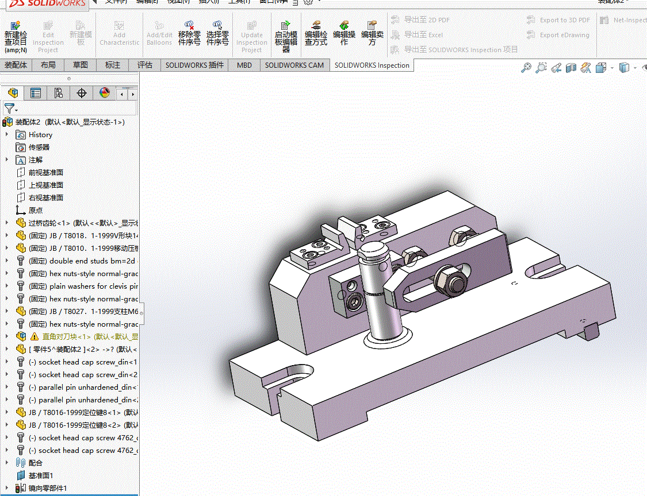This screenshot has height=496, width=647.
Task: Click the Section View icon
Action: (x=571, y=68)
